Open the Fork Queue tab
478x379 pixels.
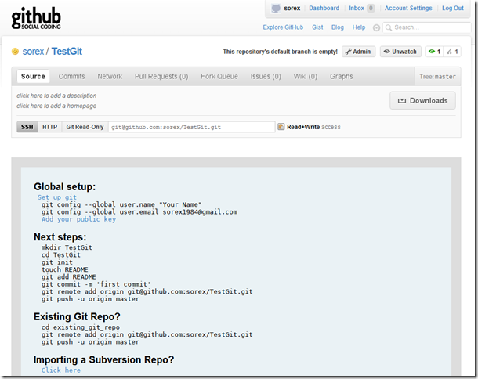point(219,76)
